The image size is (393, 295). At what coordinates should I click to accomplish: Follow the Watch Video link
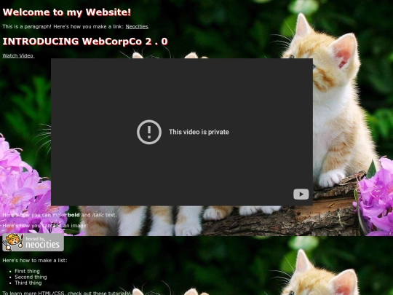tap(18, 55)
